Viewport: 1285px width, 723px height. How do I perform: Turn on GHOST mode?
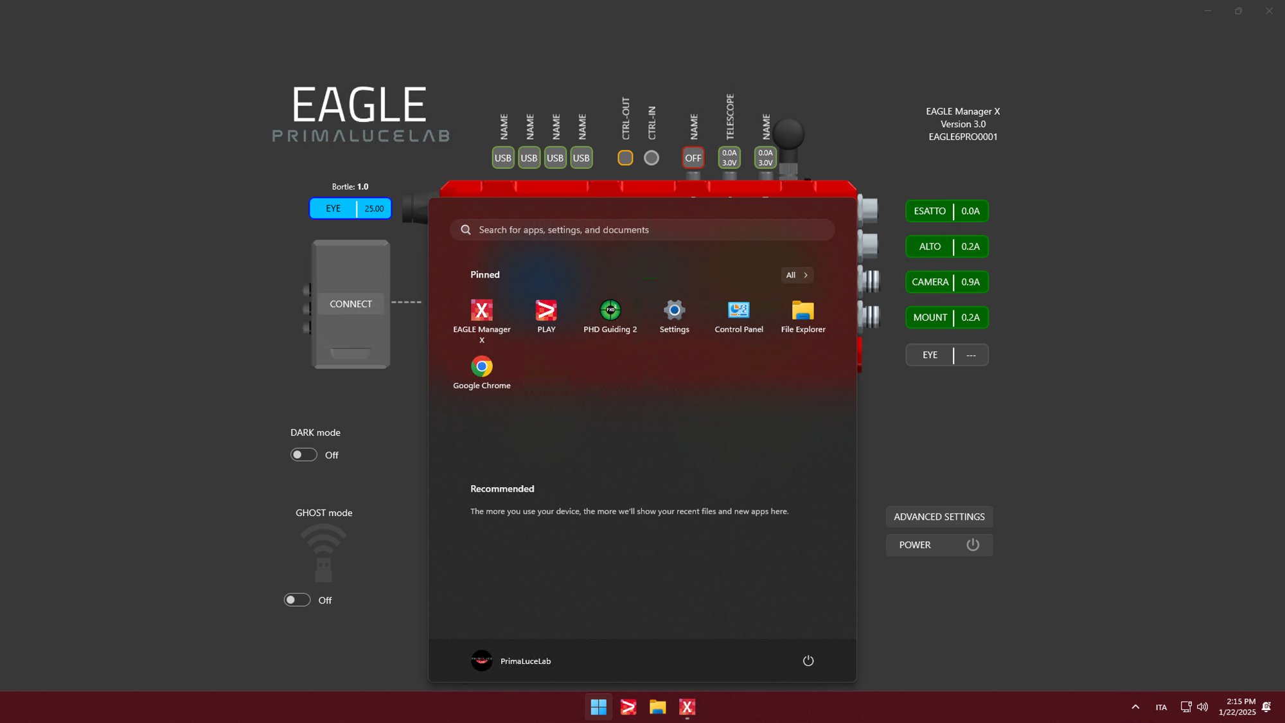click(297, 600)
